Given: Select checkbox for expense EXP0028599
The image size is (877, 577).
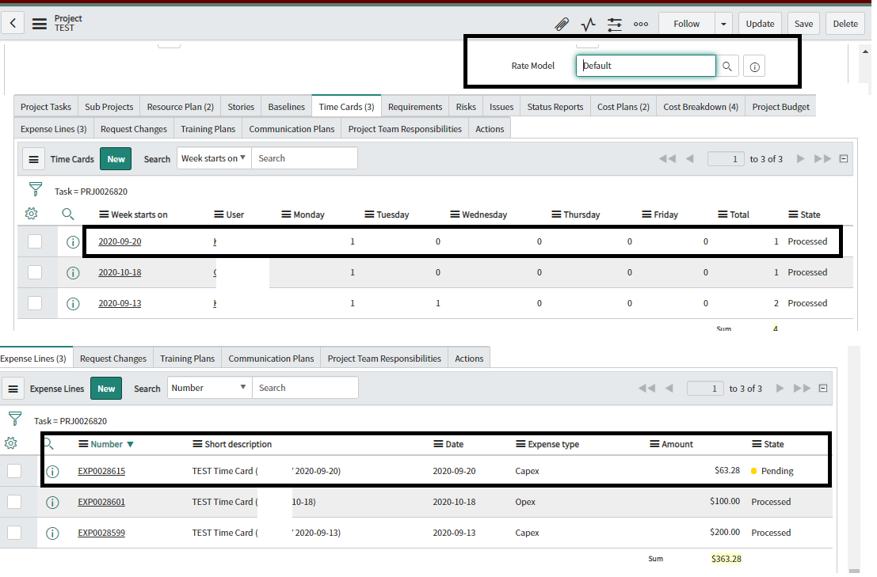Looking at the screenshot, I should 14,533.
